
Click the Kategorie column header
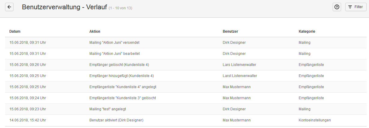[307, 31]
